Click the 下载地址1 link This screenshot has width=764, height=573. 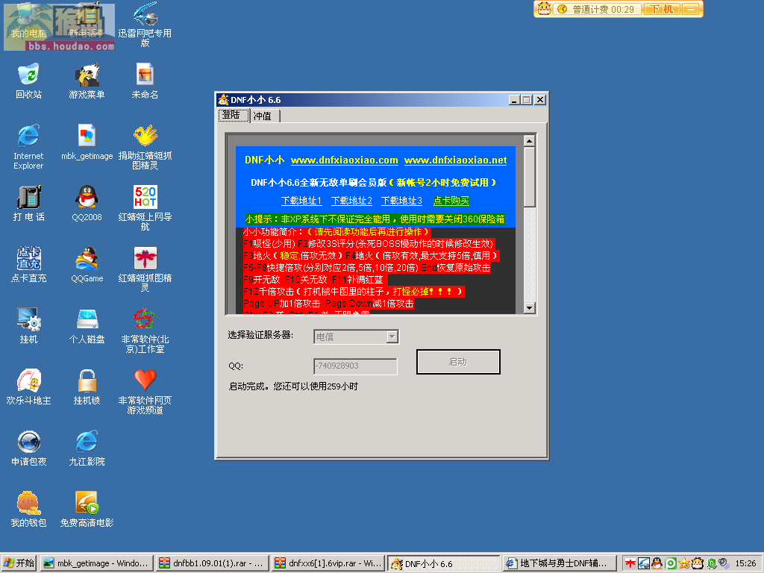pyautogui.click(x=301, y=200)
